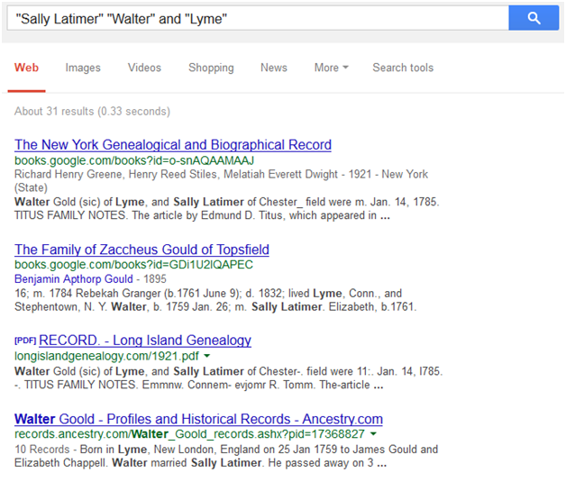Viewport: 566px width, 491px height.
Task: Open the Shopping tab
Action: [x=211, y=68]
